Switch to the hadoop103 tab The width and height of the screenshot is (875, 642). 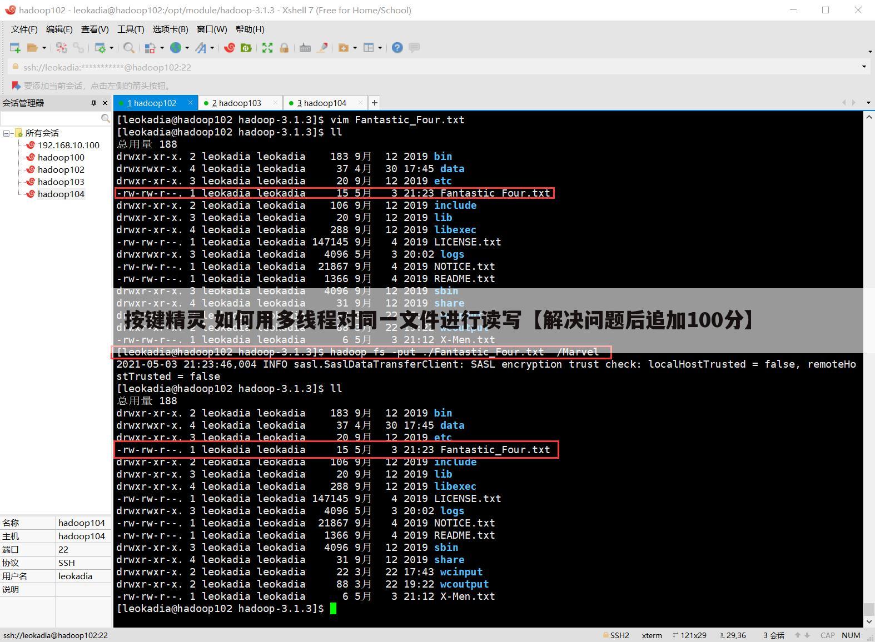[240, 103]
